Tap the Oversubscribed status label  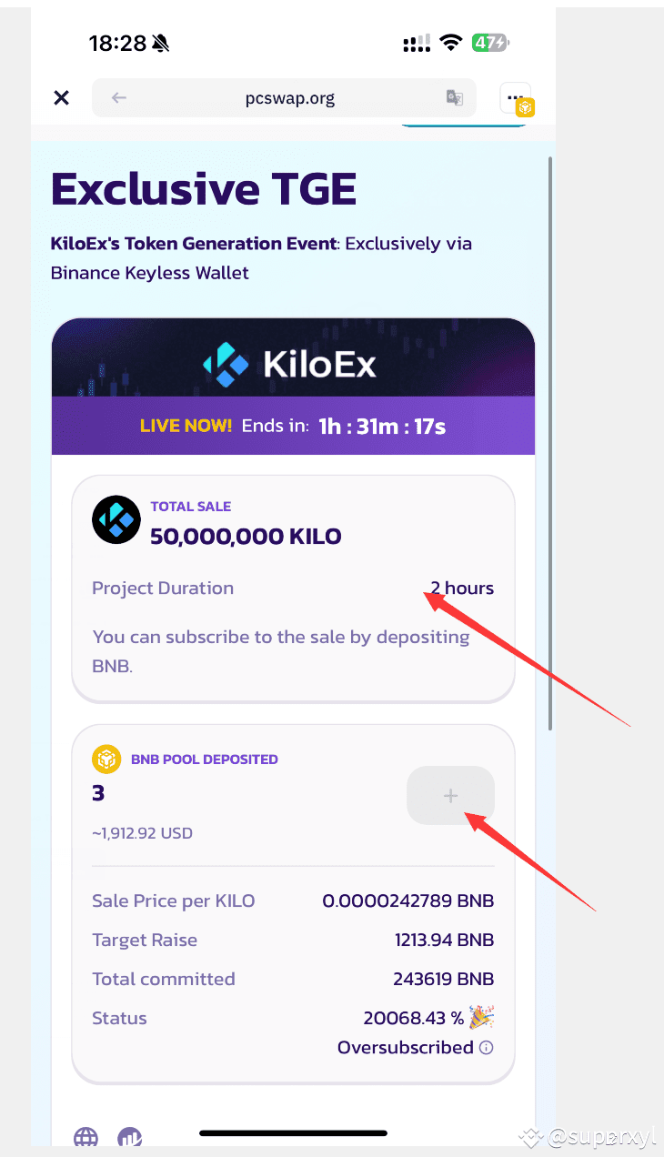[406, 1048]
